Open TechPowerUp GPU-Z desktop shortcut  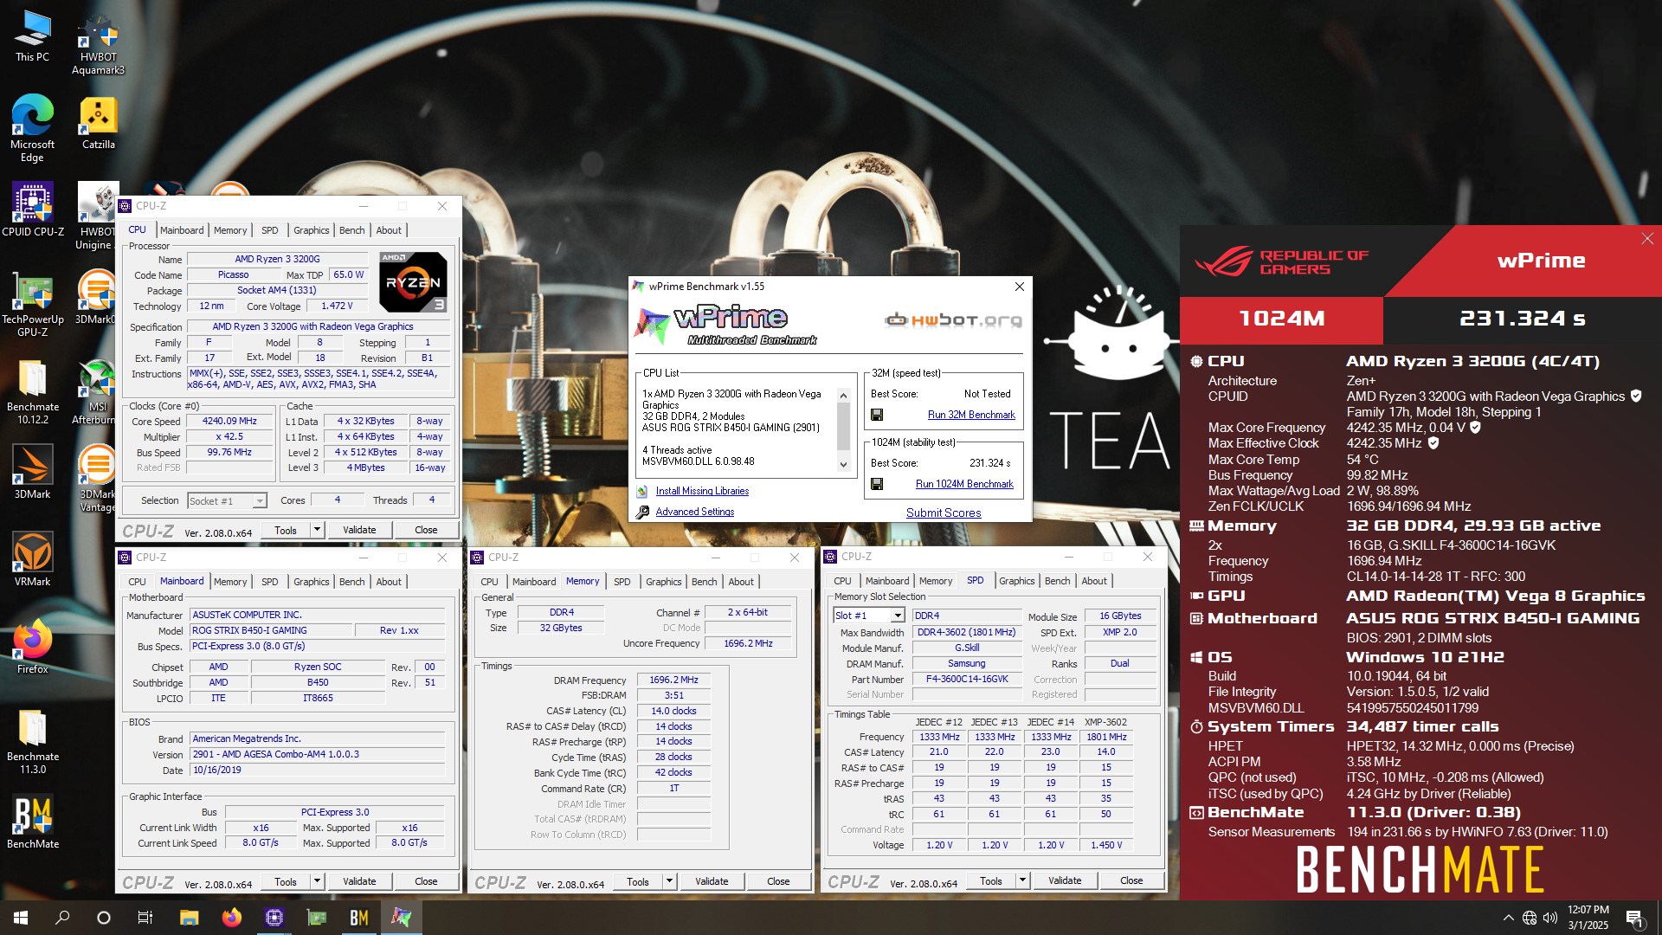[x=32, y=303]
